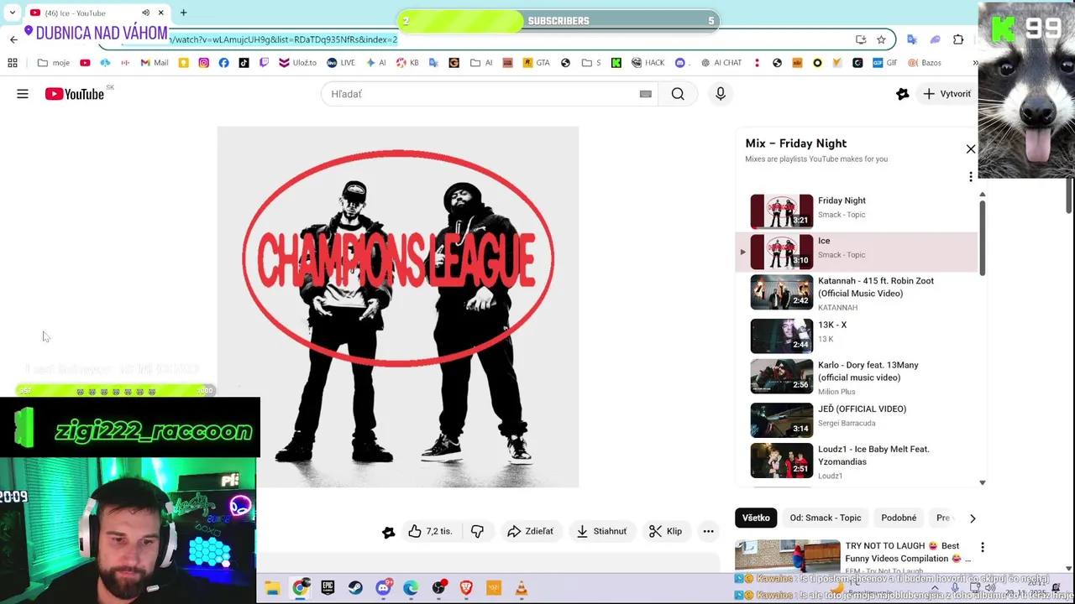Show hidden bookmarks with chevron
This screenshot has width=1075, height=604.
pos(975,63)
